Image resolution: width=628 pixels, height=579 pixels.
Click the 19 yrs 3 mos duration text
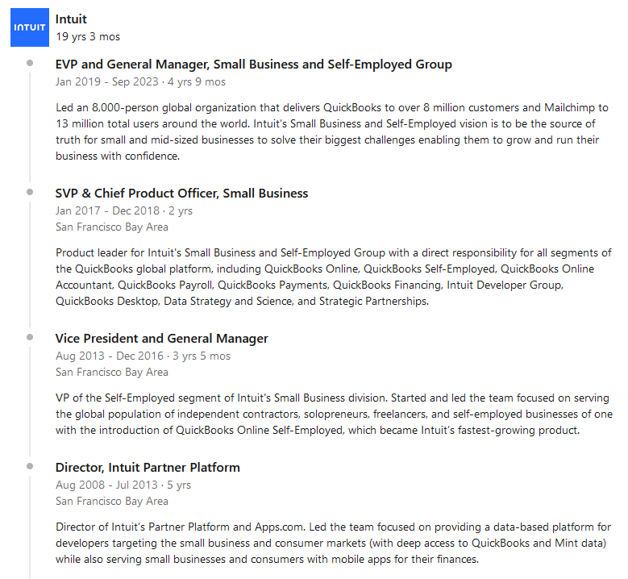(88, 36)
